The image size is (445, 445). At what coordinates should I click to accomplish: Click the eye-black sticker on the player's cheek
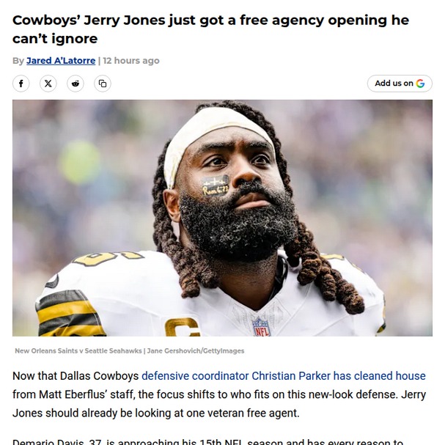pos(215,185)
